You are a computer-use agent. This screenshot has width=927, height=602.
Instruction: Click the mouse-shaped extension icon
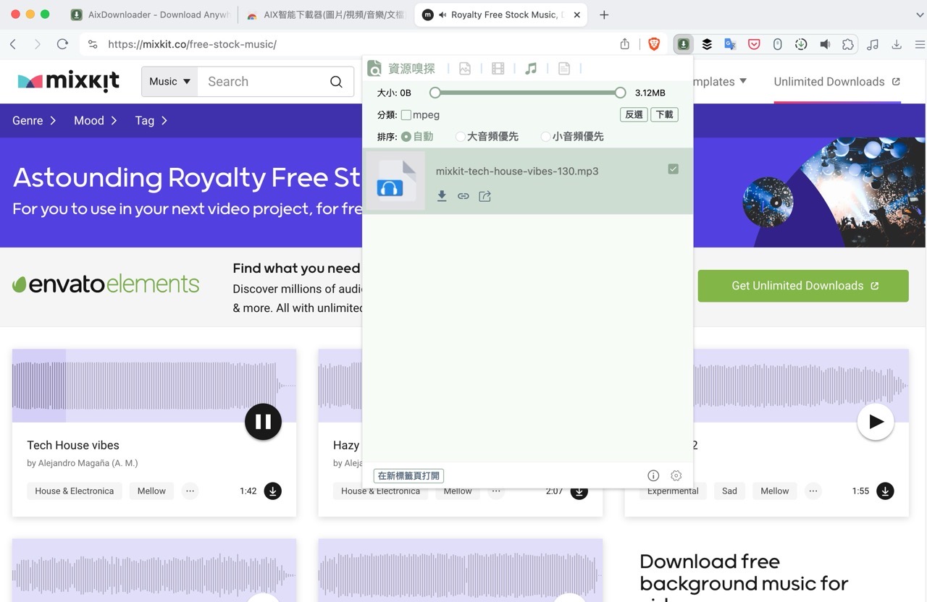[777, 44]
